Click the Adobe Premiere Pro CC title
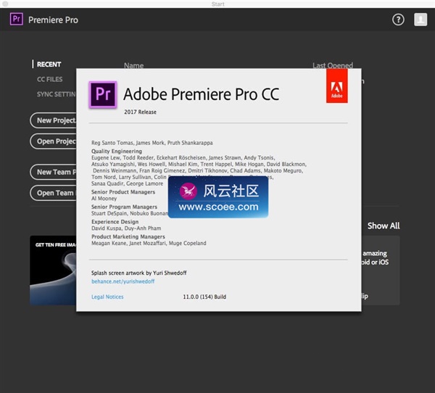435x393 pixels. coord(201,94)
